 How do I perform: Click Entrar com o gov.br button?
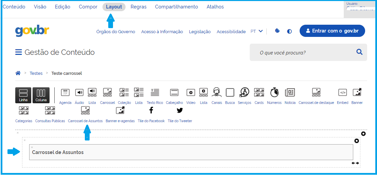[332, 31]
